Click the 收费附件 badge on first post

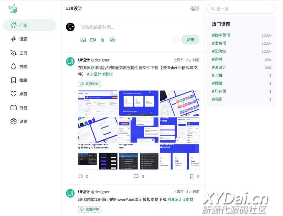[x=90, y=84]
